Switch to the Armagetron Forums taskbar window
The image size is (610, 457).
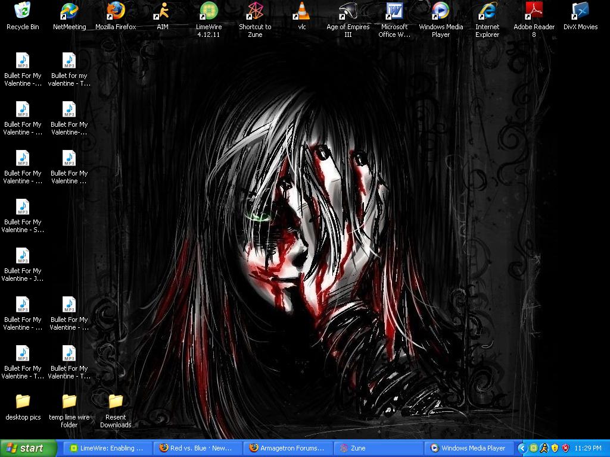[287, 449]
